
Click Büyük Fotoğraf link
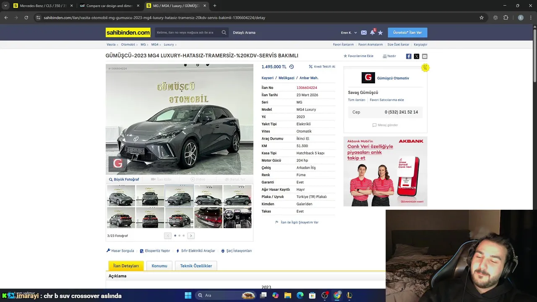124,180
